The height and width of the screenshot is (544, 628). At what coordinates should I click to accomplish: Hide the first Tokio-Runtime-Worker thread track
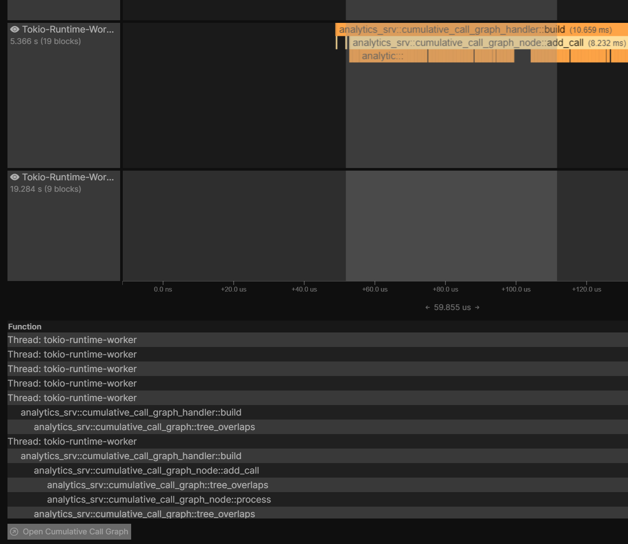click(x=15, y=29)
